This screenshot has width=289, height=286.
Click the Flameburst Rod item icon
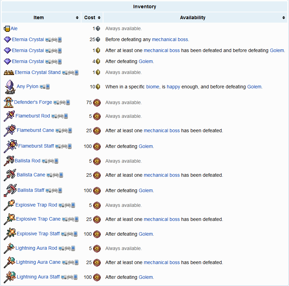(9, 116)
